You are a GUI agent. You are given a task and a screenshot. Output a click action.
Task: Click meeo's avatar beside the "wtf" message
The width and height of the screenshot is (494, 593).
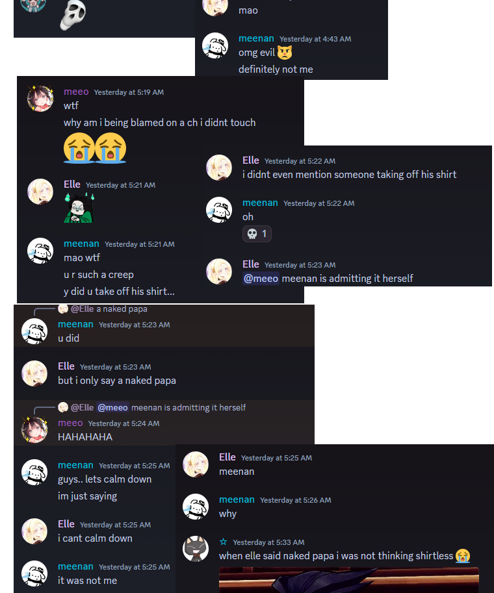point(40,98)
